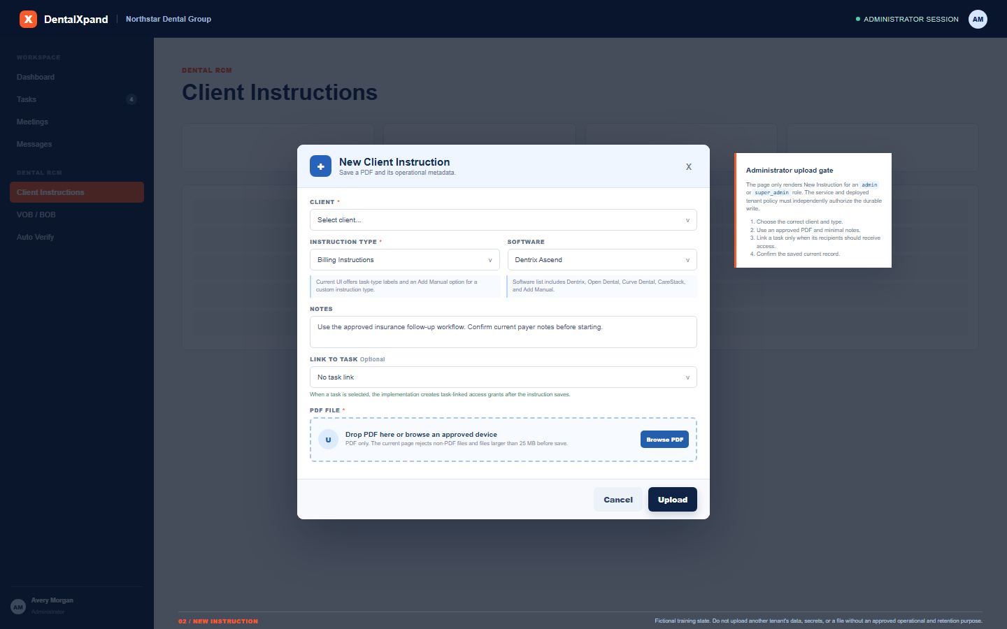1007x629 pixels.
Task: Open Messages in sidebar
Action: pyautogui.click(x=77, y=144)
